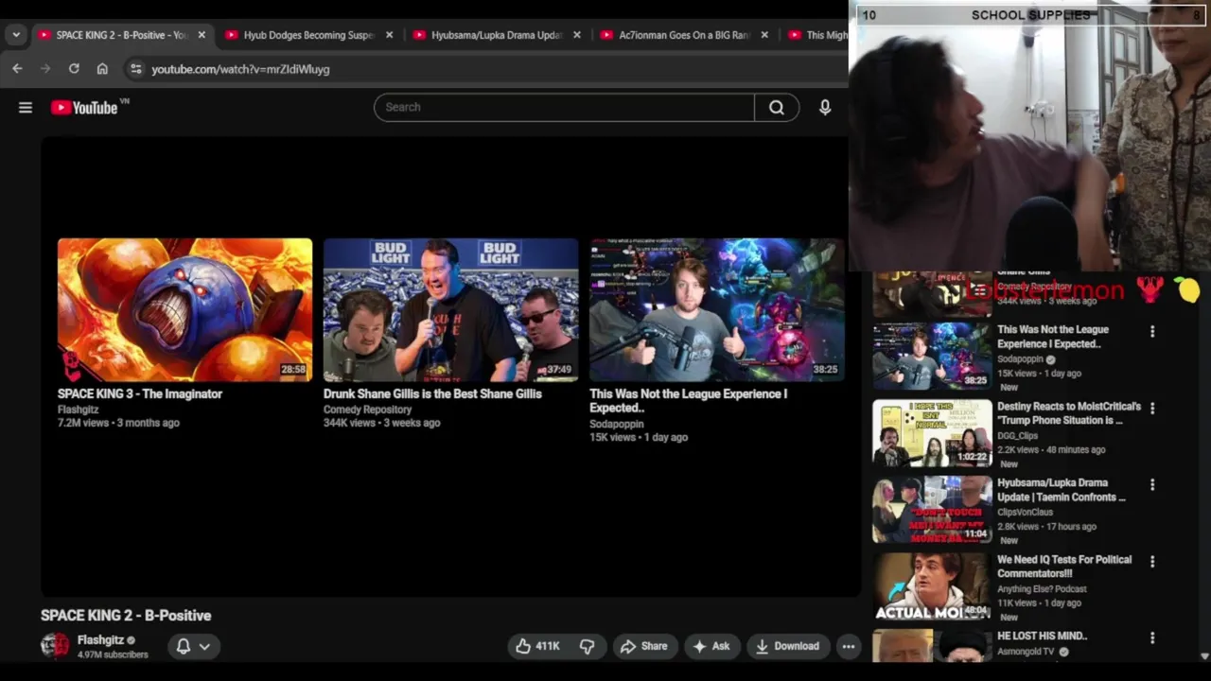Image resolution: width=1211 pixels, height=681 pixels.
Task: Click the browser forward arrow
Action: [x=45, y=69]
